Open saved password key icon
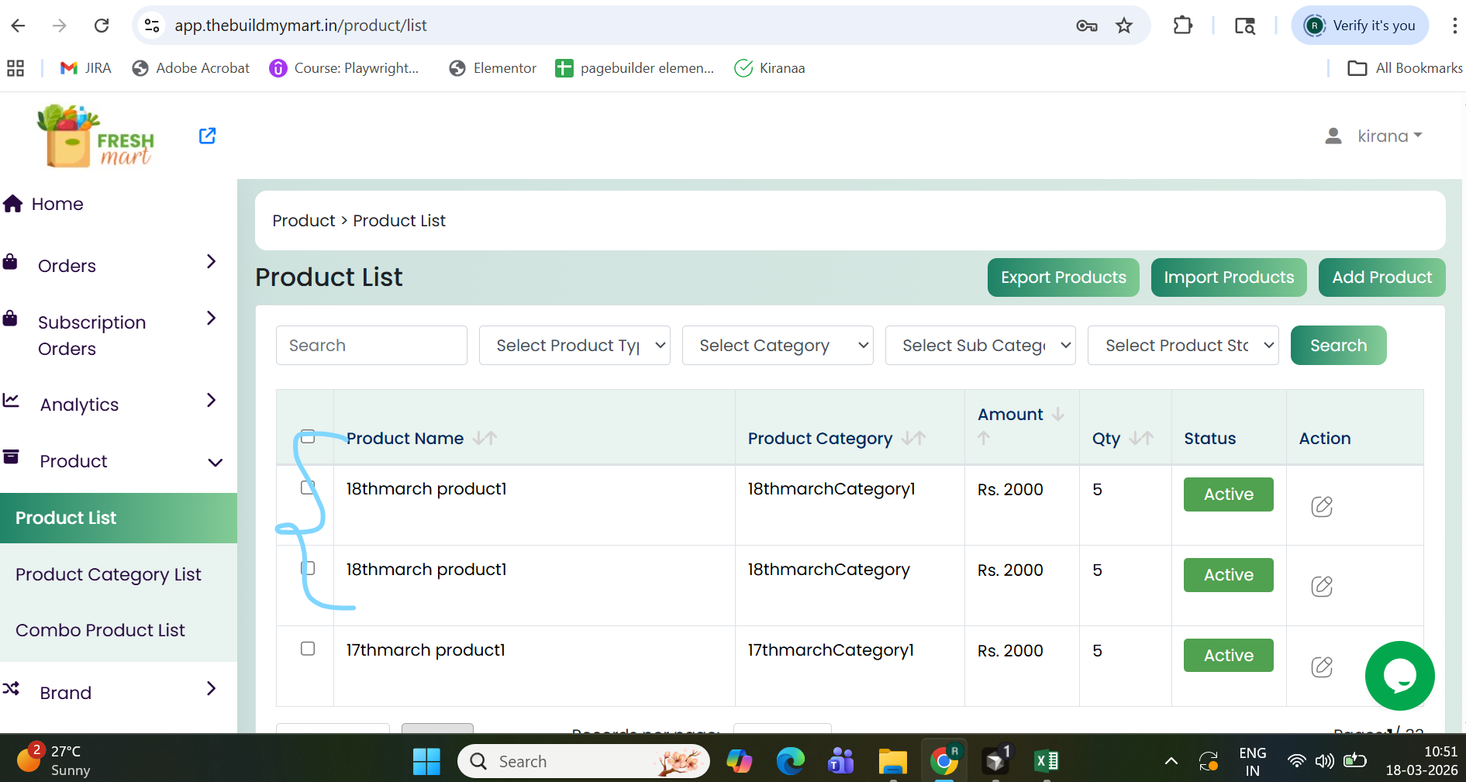 coord(1087,26)
